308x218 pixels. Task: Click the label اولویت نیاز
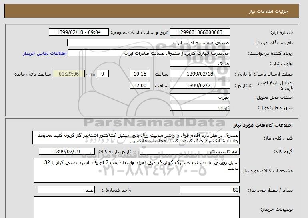(x=282, y=64)
